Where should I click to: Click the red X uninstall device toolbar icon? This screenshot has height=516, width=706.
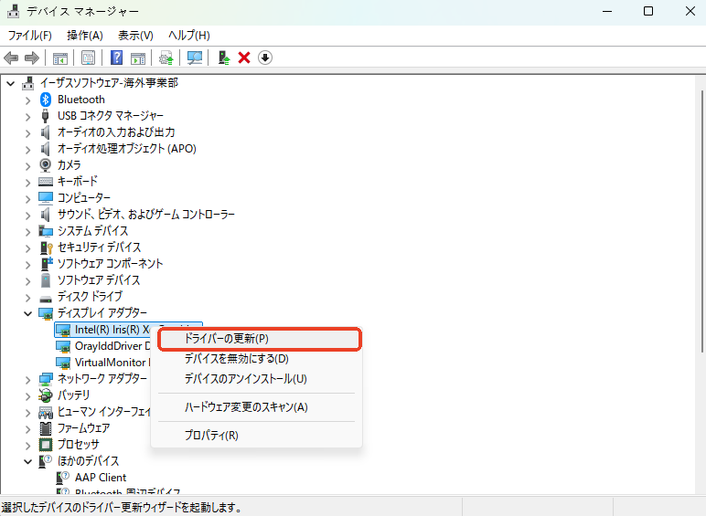[x=244, y=58]
